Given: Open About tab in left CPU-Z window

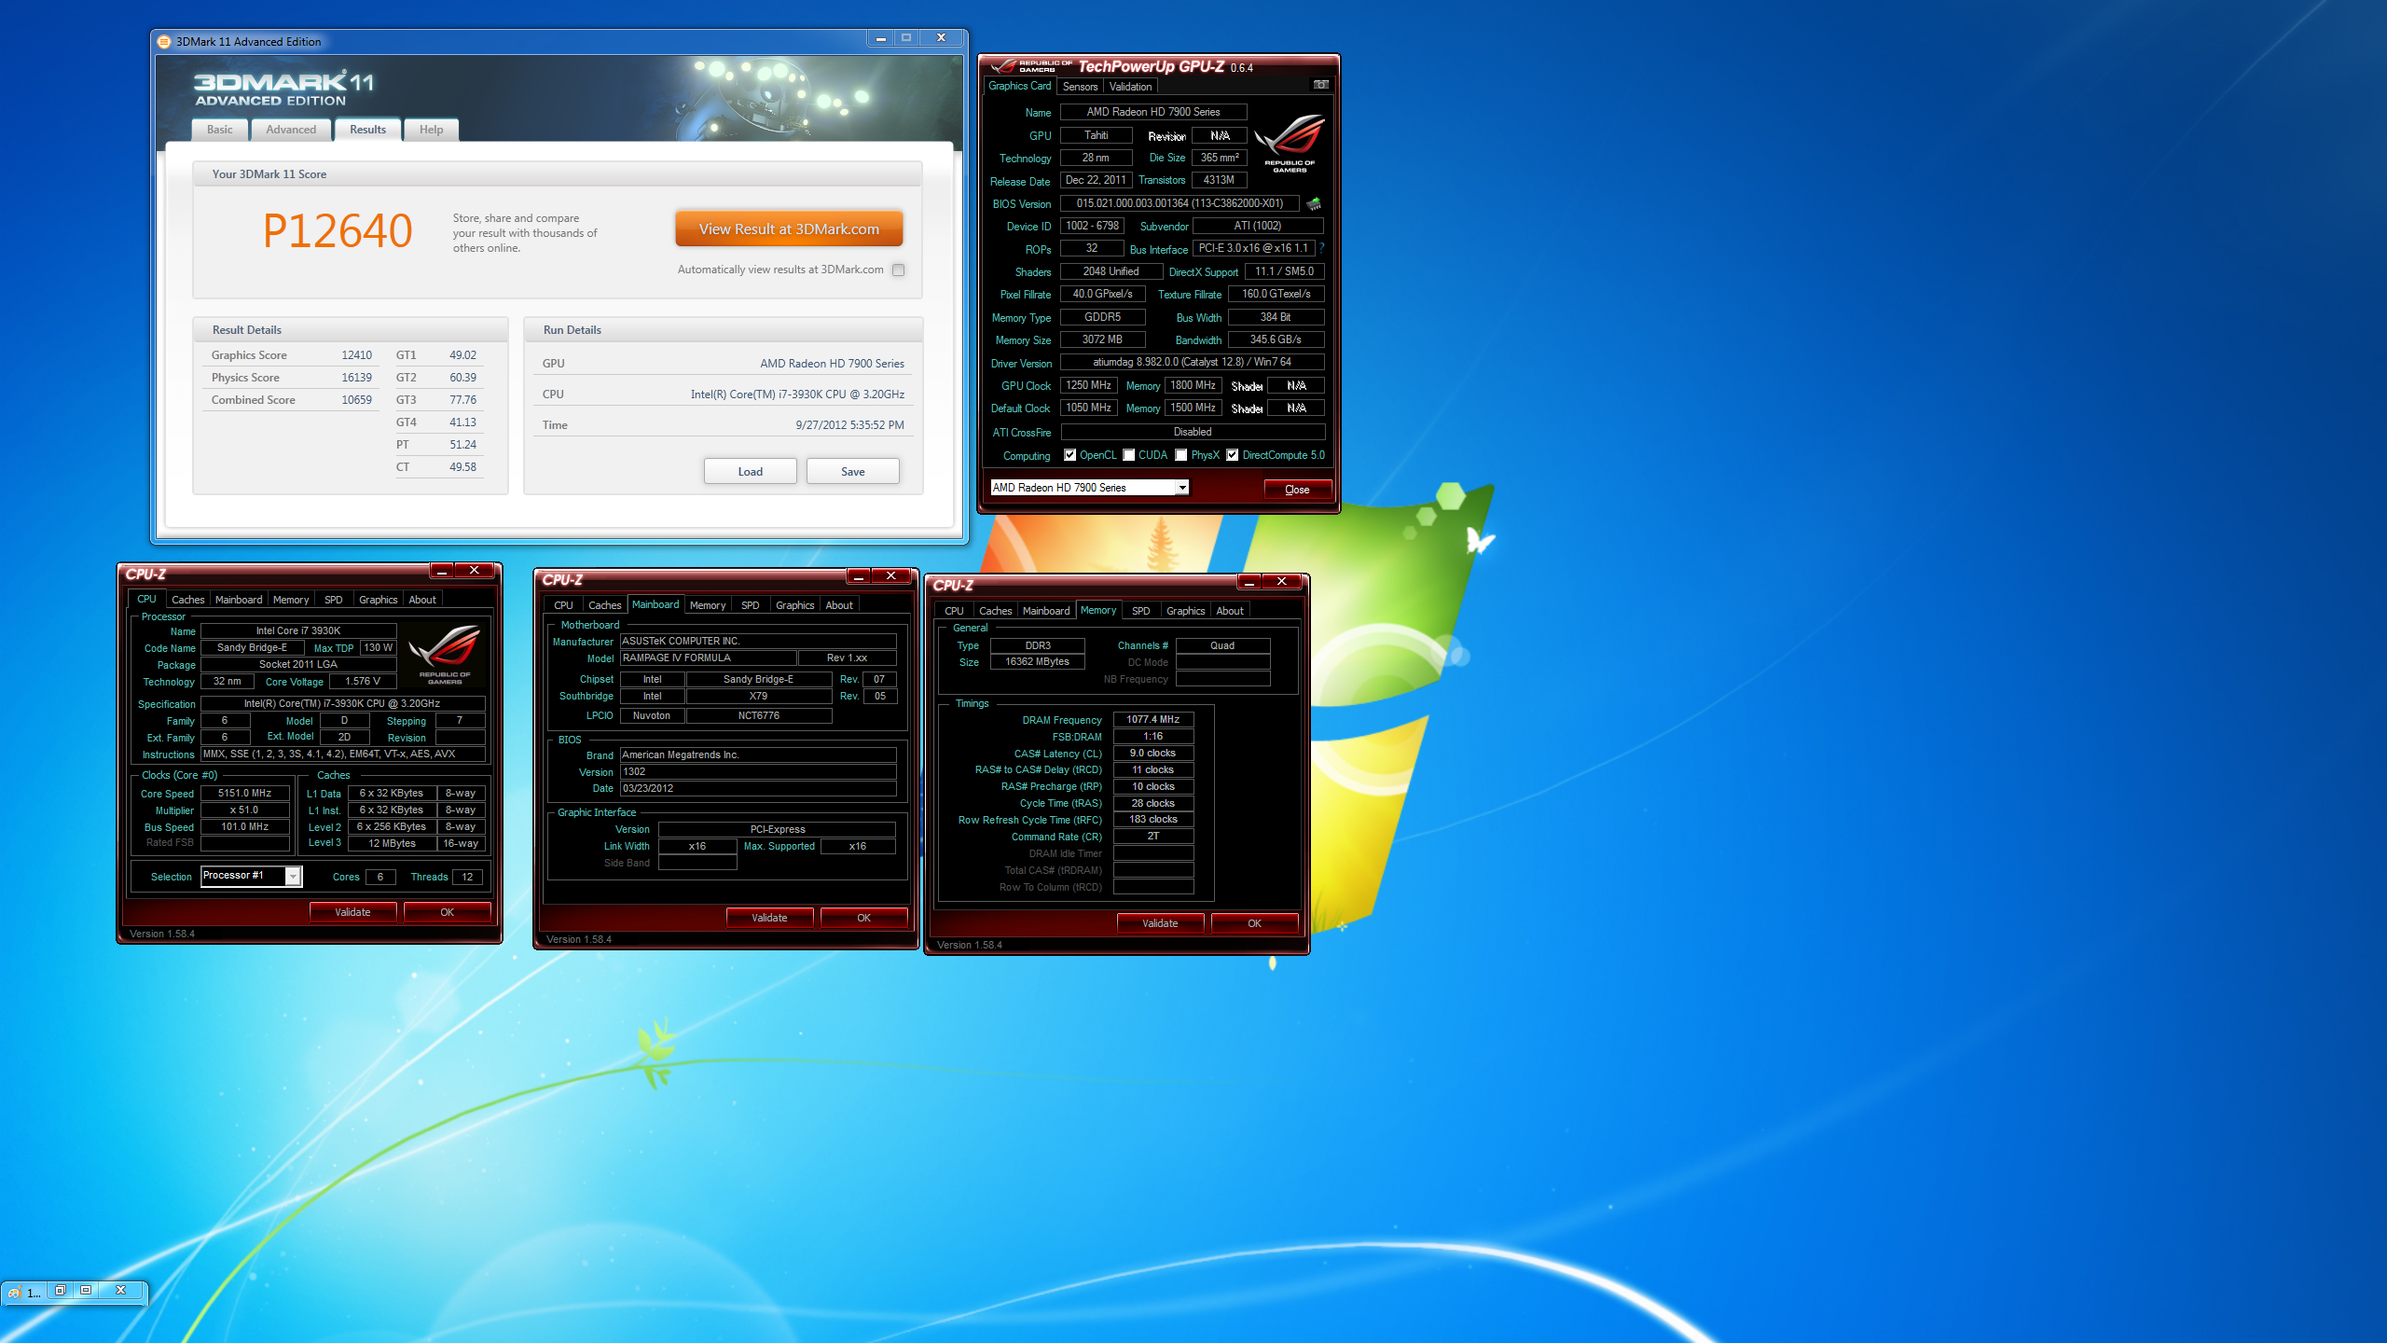Looking at the screenshot, I should tap(422, 600).
